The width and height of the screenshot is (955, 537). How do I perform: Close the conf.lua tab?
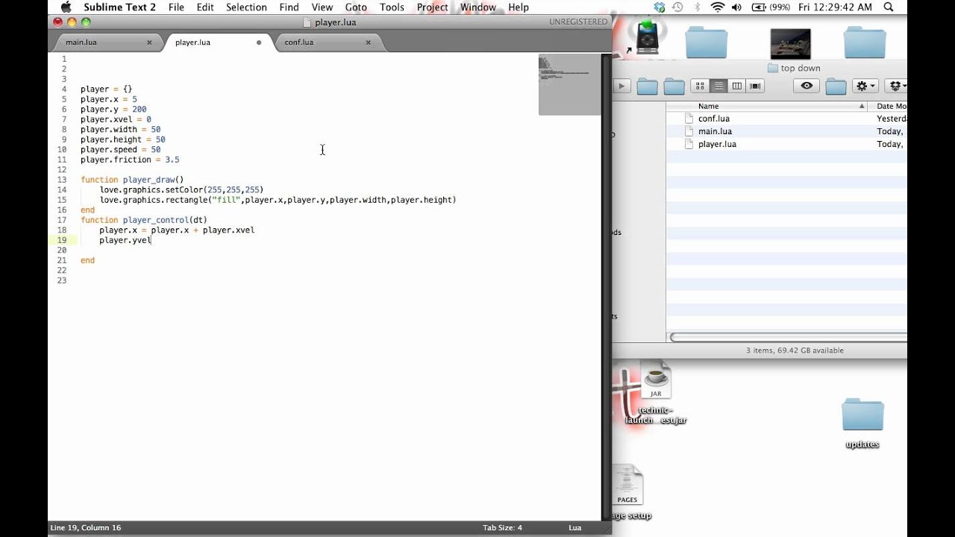click(x=368, y=43)
